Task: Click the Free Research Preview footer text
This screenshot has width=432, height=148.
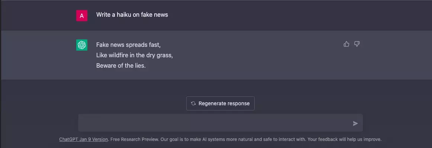Action: [135, 139]
